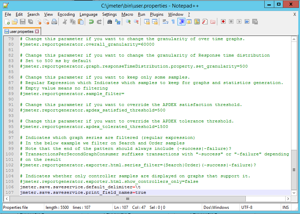
Task: Open the Plugins menu
Action: pos(157,14)
